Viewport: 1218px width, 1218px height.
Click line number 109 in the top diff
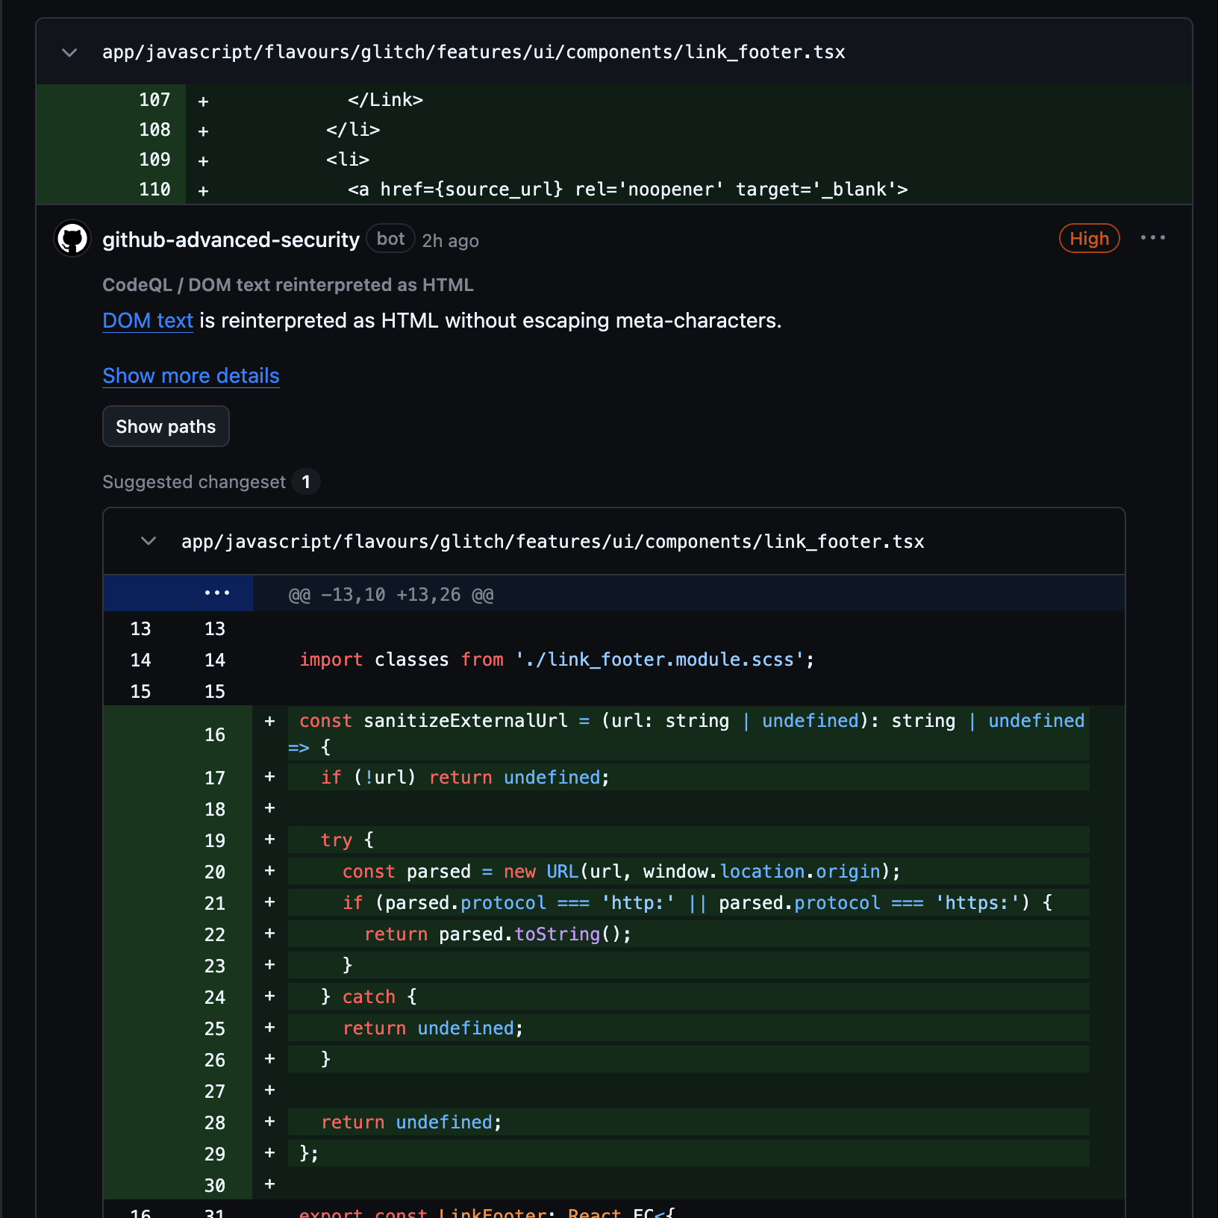click(154, 160)
